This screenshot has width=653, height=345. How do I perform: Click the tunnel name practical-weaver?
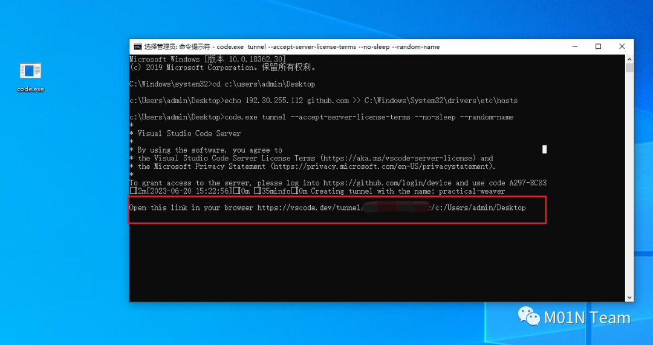[472, 191]
